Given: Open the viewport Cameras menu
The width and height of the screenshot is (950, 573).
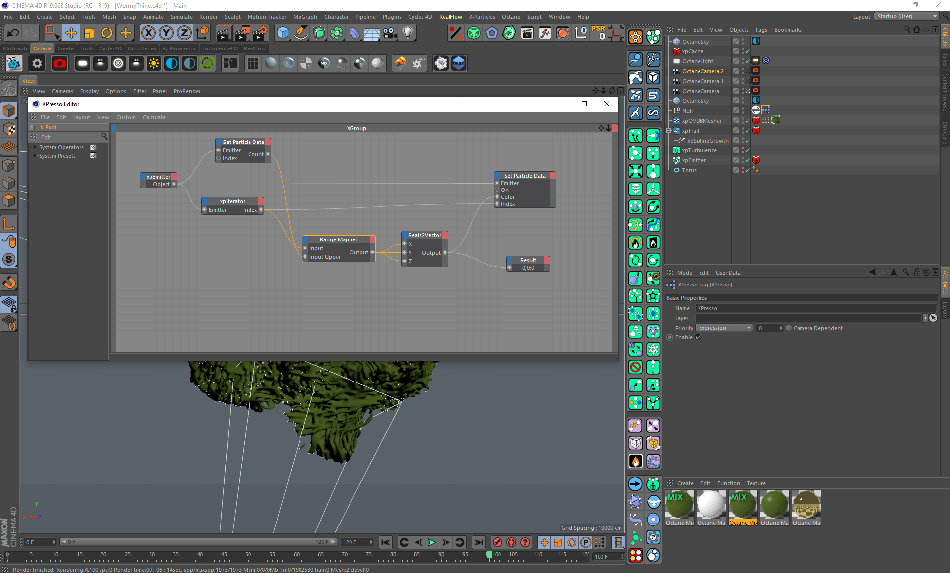Looking at the screenshot, I should 62,91.
